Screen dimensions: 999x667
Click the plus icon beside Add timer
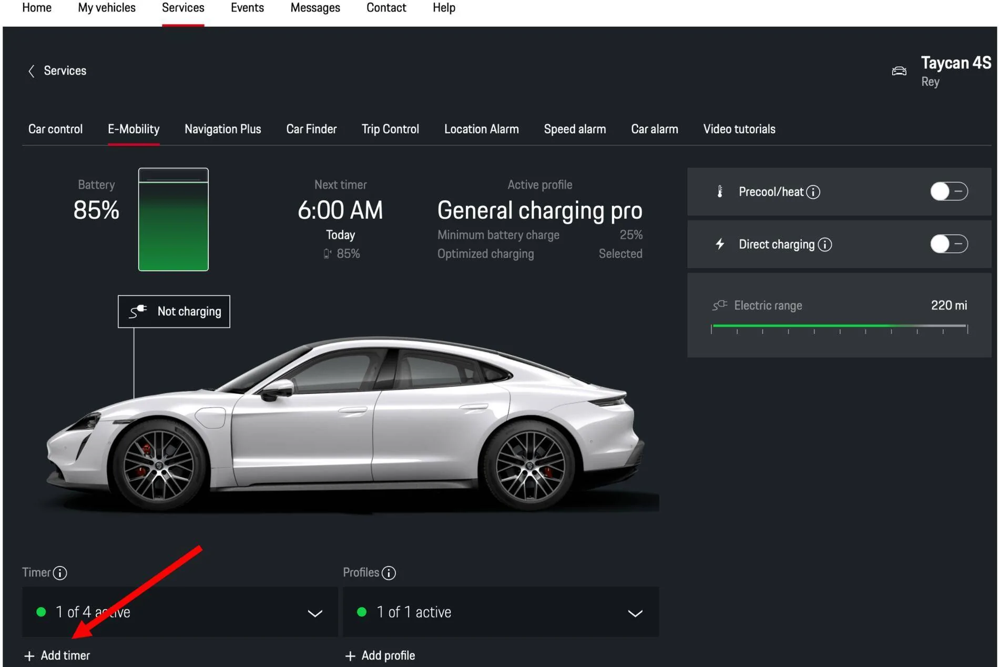[29, 656]
